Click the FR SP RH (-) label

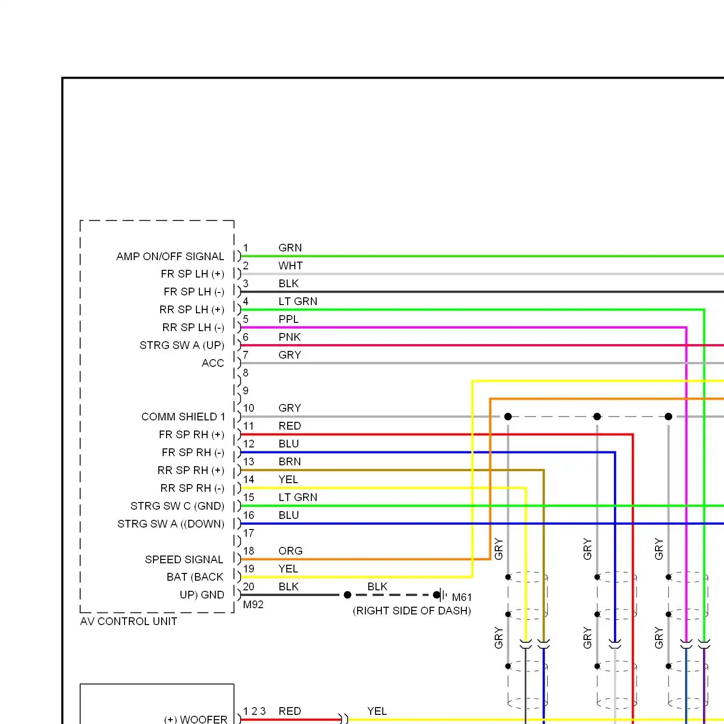point(193,453)
